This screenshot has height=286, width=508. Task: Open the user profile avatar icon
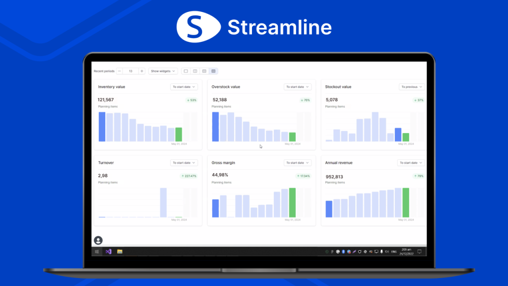pos(98,240)
